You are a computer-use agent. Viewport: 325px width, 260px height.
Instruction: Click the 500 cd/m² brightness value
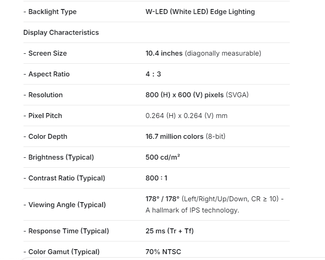(x=163, y=157)
